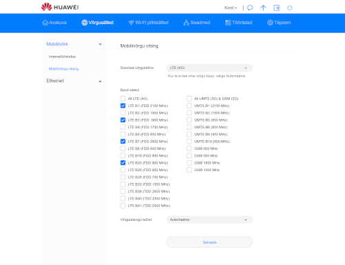345x265 pixels.
Task: Check LTE B8 (FDD 900 MHz)
Action: pos(123,148)
